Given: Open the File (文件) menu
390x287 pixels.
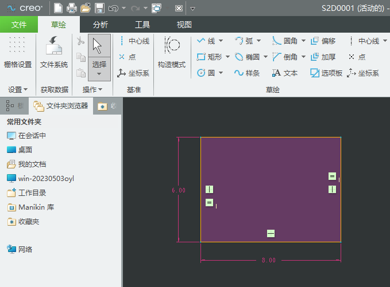Looking at the screenshot, I should [x=19, y=25].
